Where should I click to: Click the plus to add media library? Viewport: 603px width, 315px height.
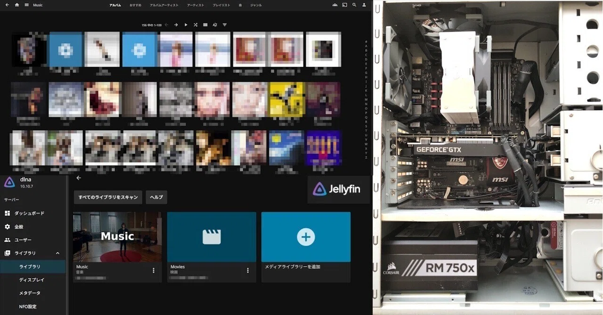point(306,236)
